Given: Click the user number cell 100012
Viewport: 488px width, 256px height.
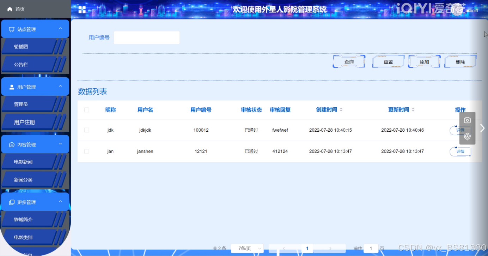Looking at the screenshot, I should click(x=201, y=130).
